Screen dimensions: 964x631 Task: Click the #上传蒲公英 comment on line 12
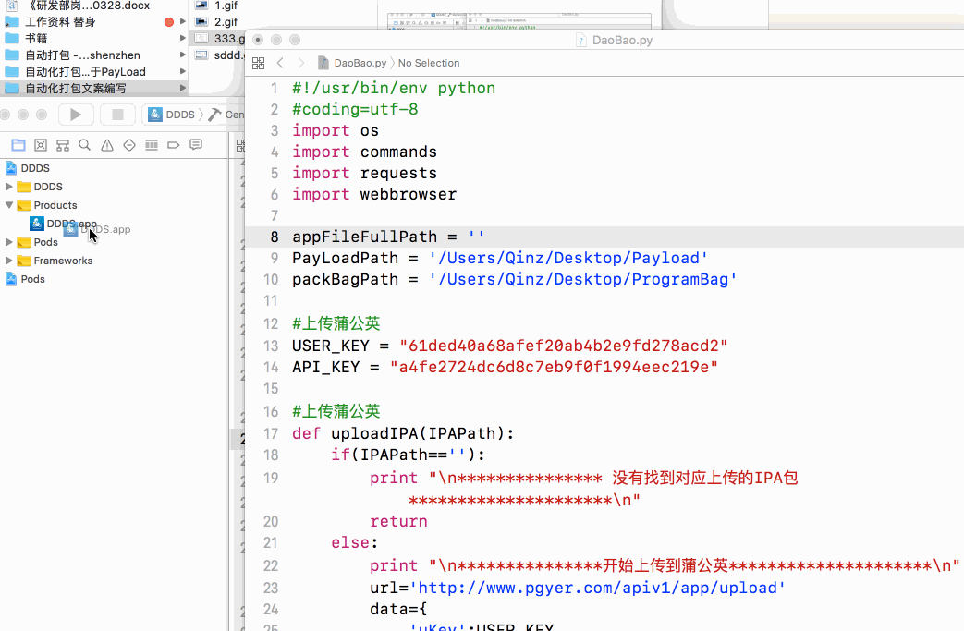336,323
